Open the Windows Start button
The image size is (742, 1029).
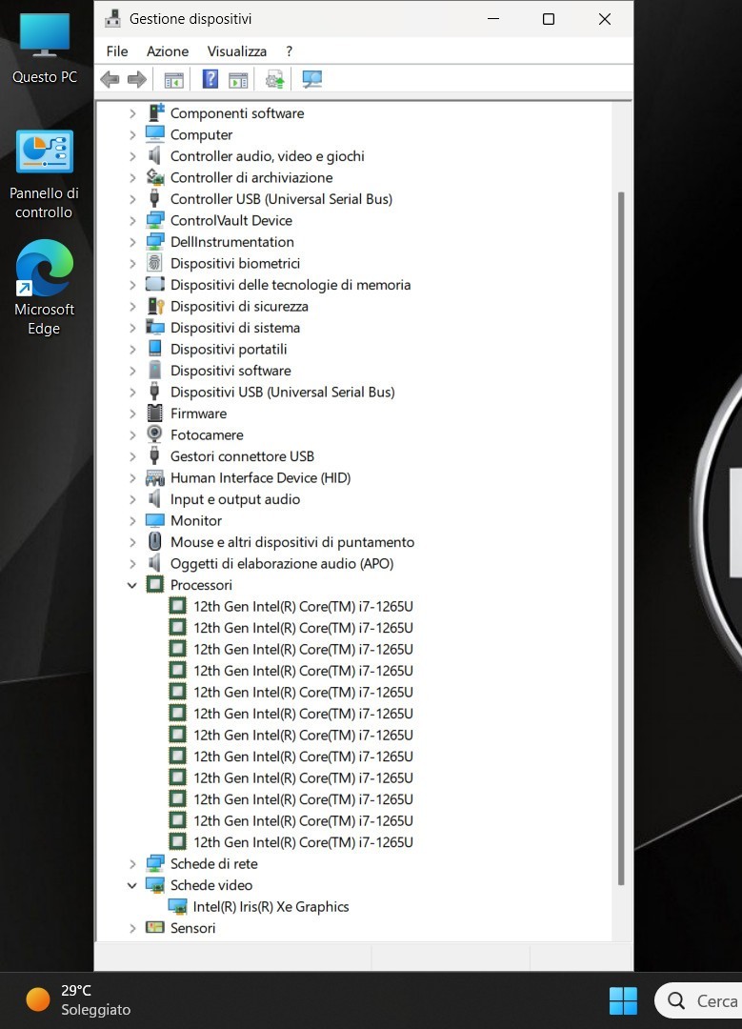click(x=623, y=1000)
